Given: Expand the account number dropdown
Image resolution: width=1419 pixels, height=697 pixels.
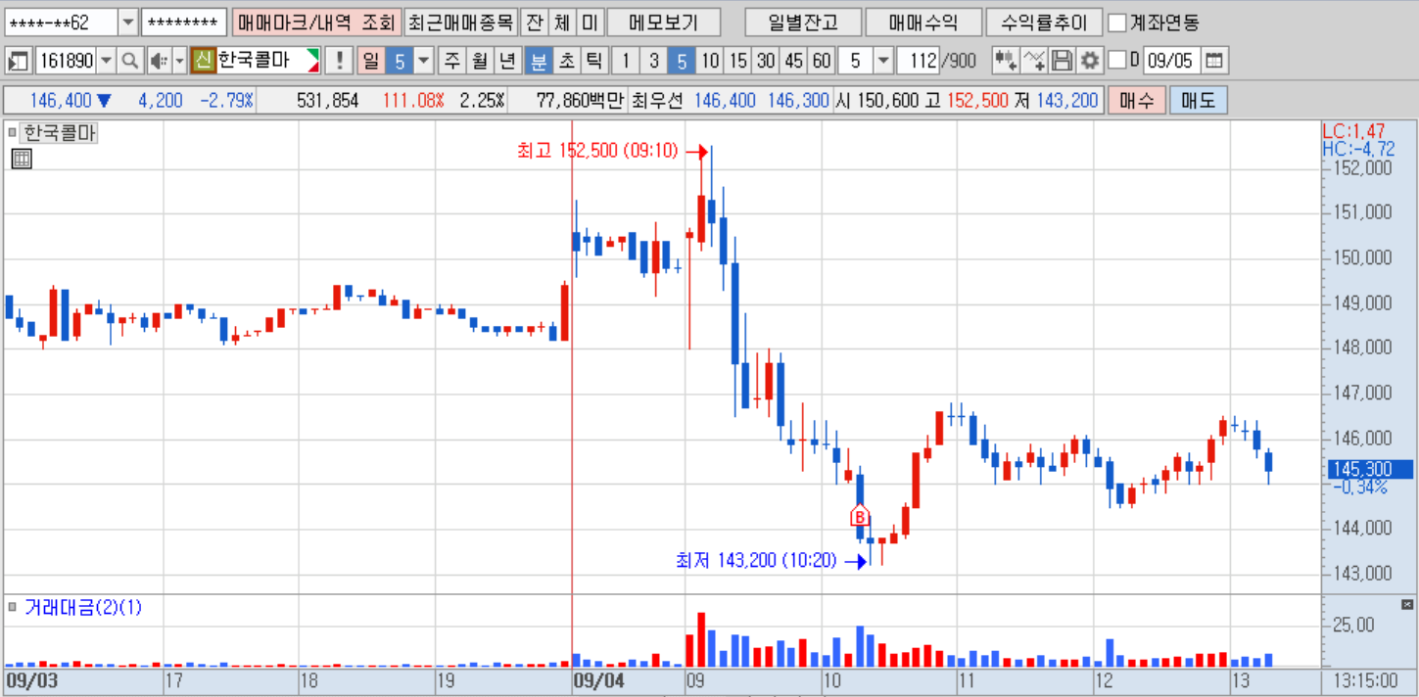Looking at the screenshot, I should click(128, 22).
